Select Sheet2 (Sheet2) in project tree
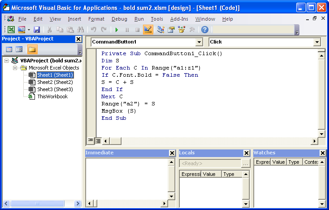The width and height of the screenshot is (329, 210). [55, 82]
